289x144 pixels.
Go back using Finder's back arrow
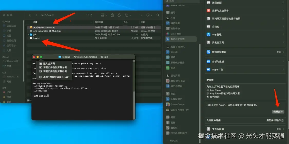coord(30,15)
